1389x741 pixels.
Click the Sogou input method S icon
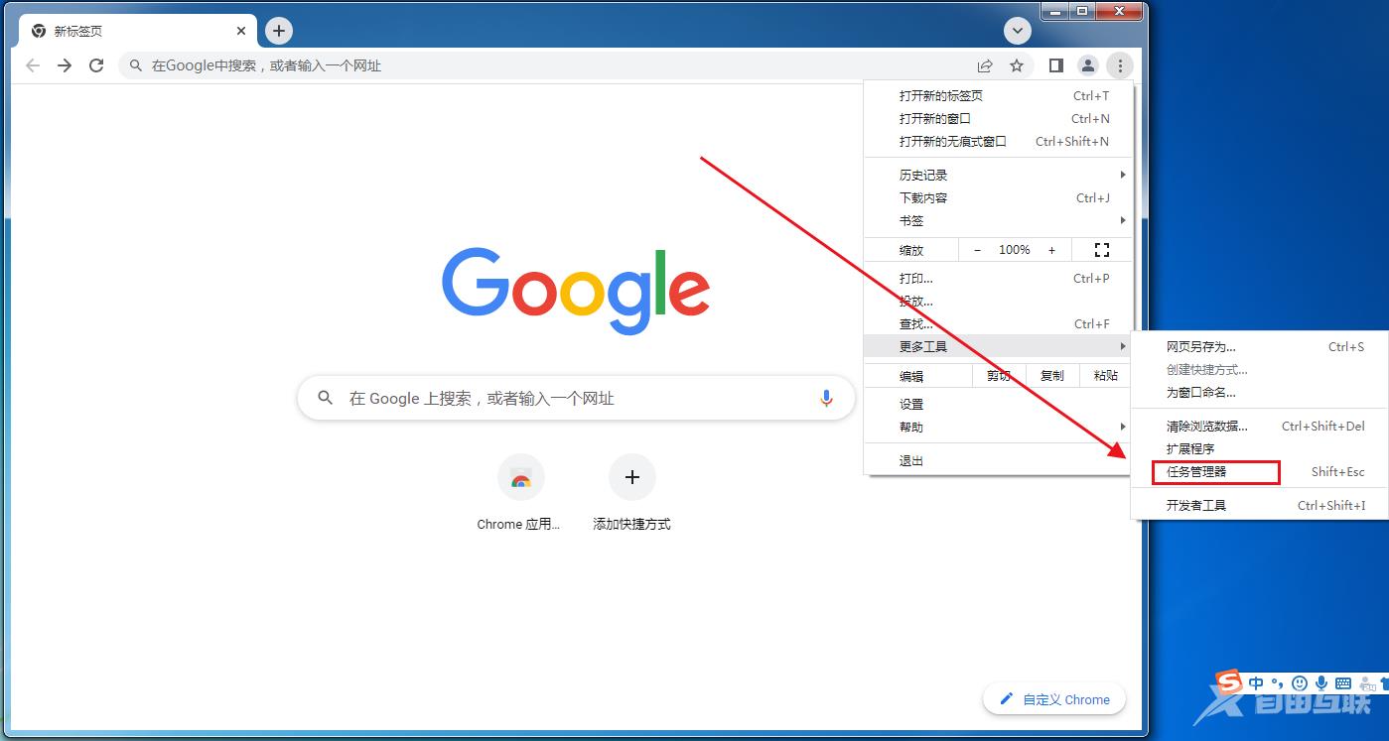point(1230,682)
